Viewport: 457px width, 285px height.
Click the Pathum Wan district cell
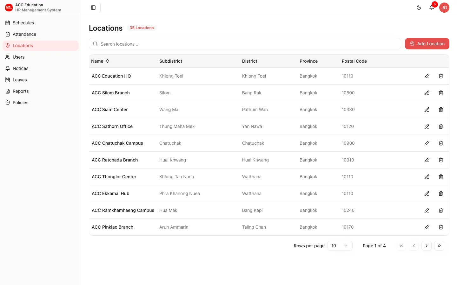point(255,110)
